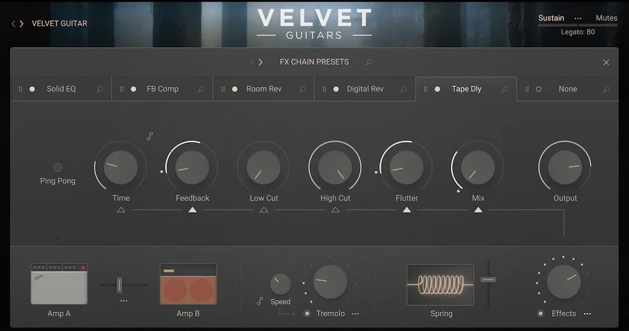The image size is (629, 331).
Task: Select the FB Comp tab
Action: point(162,89)
